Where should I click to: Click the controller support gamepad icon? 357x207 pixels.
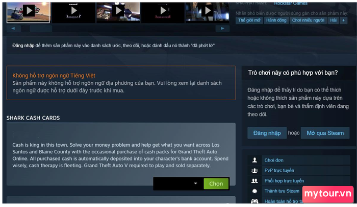[x=254, y=201]
